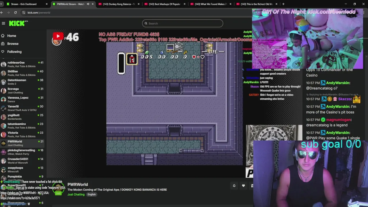Open lizzvega channel in sidebar
The width and height of the screenshot is (368, 207).
point(23,91)
